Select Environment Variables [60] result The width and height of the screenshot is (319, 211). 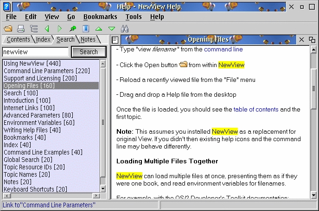click(51, 123)
